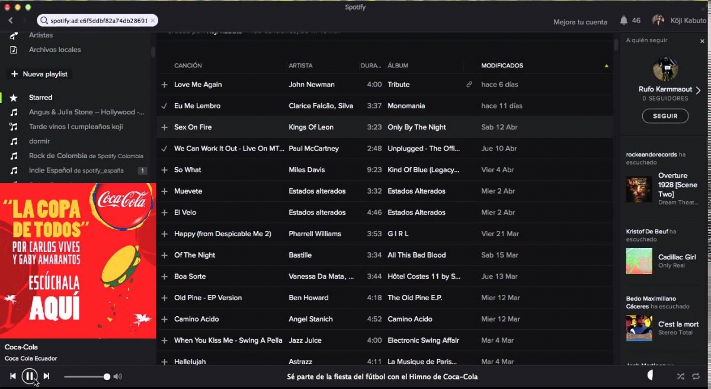Add Love Me Again with plus icon
711x389 pixels.
(x=164, y=85)
